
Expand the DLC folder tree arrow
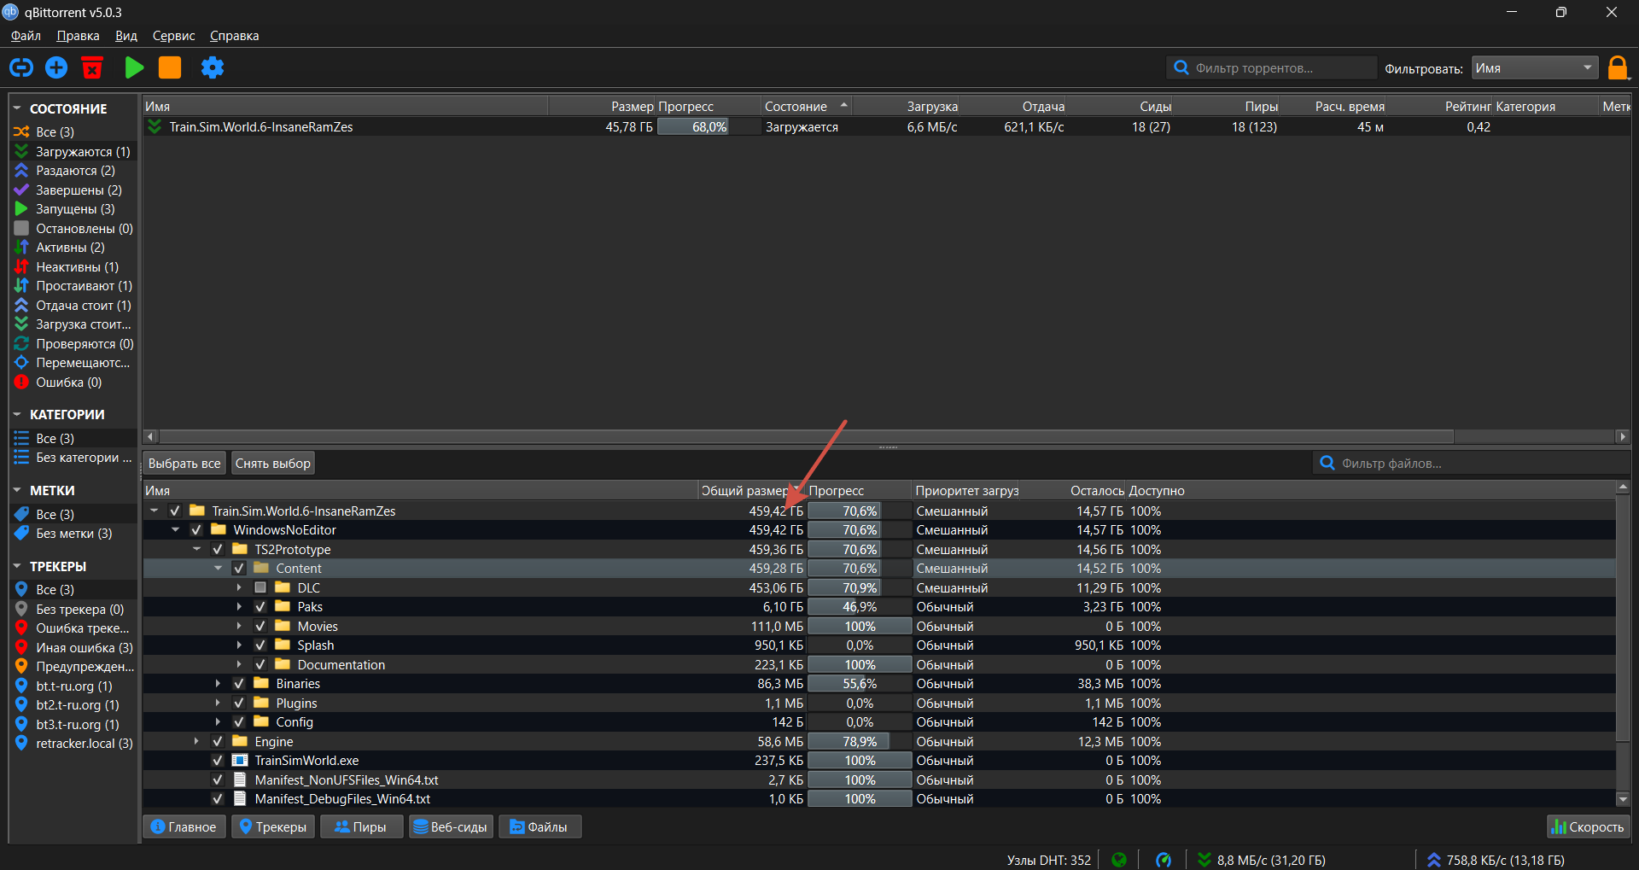pyautogui.click(x=239, y=588)
